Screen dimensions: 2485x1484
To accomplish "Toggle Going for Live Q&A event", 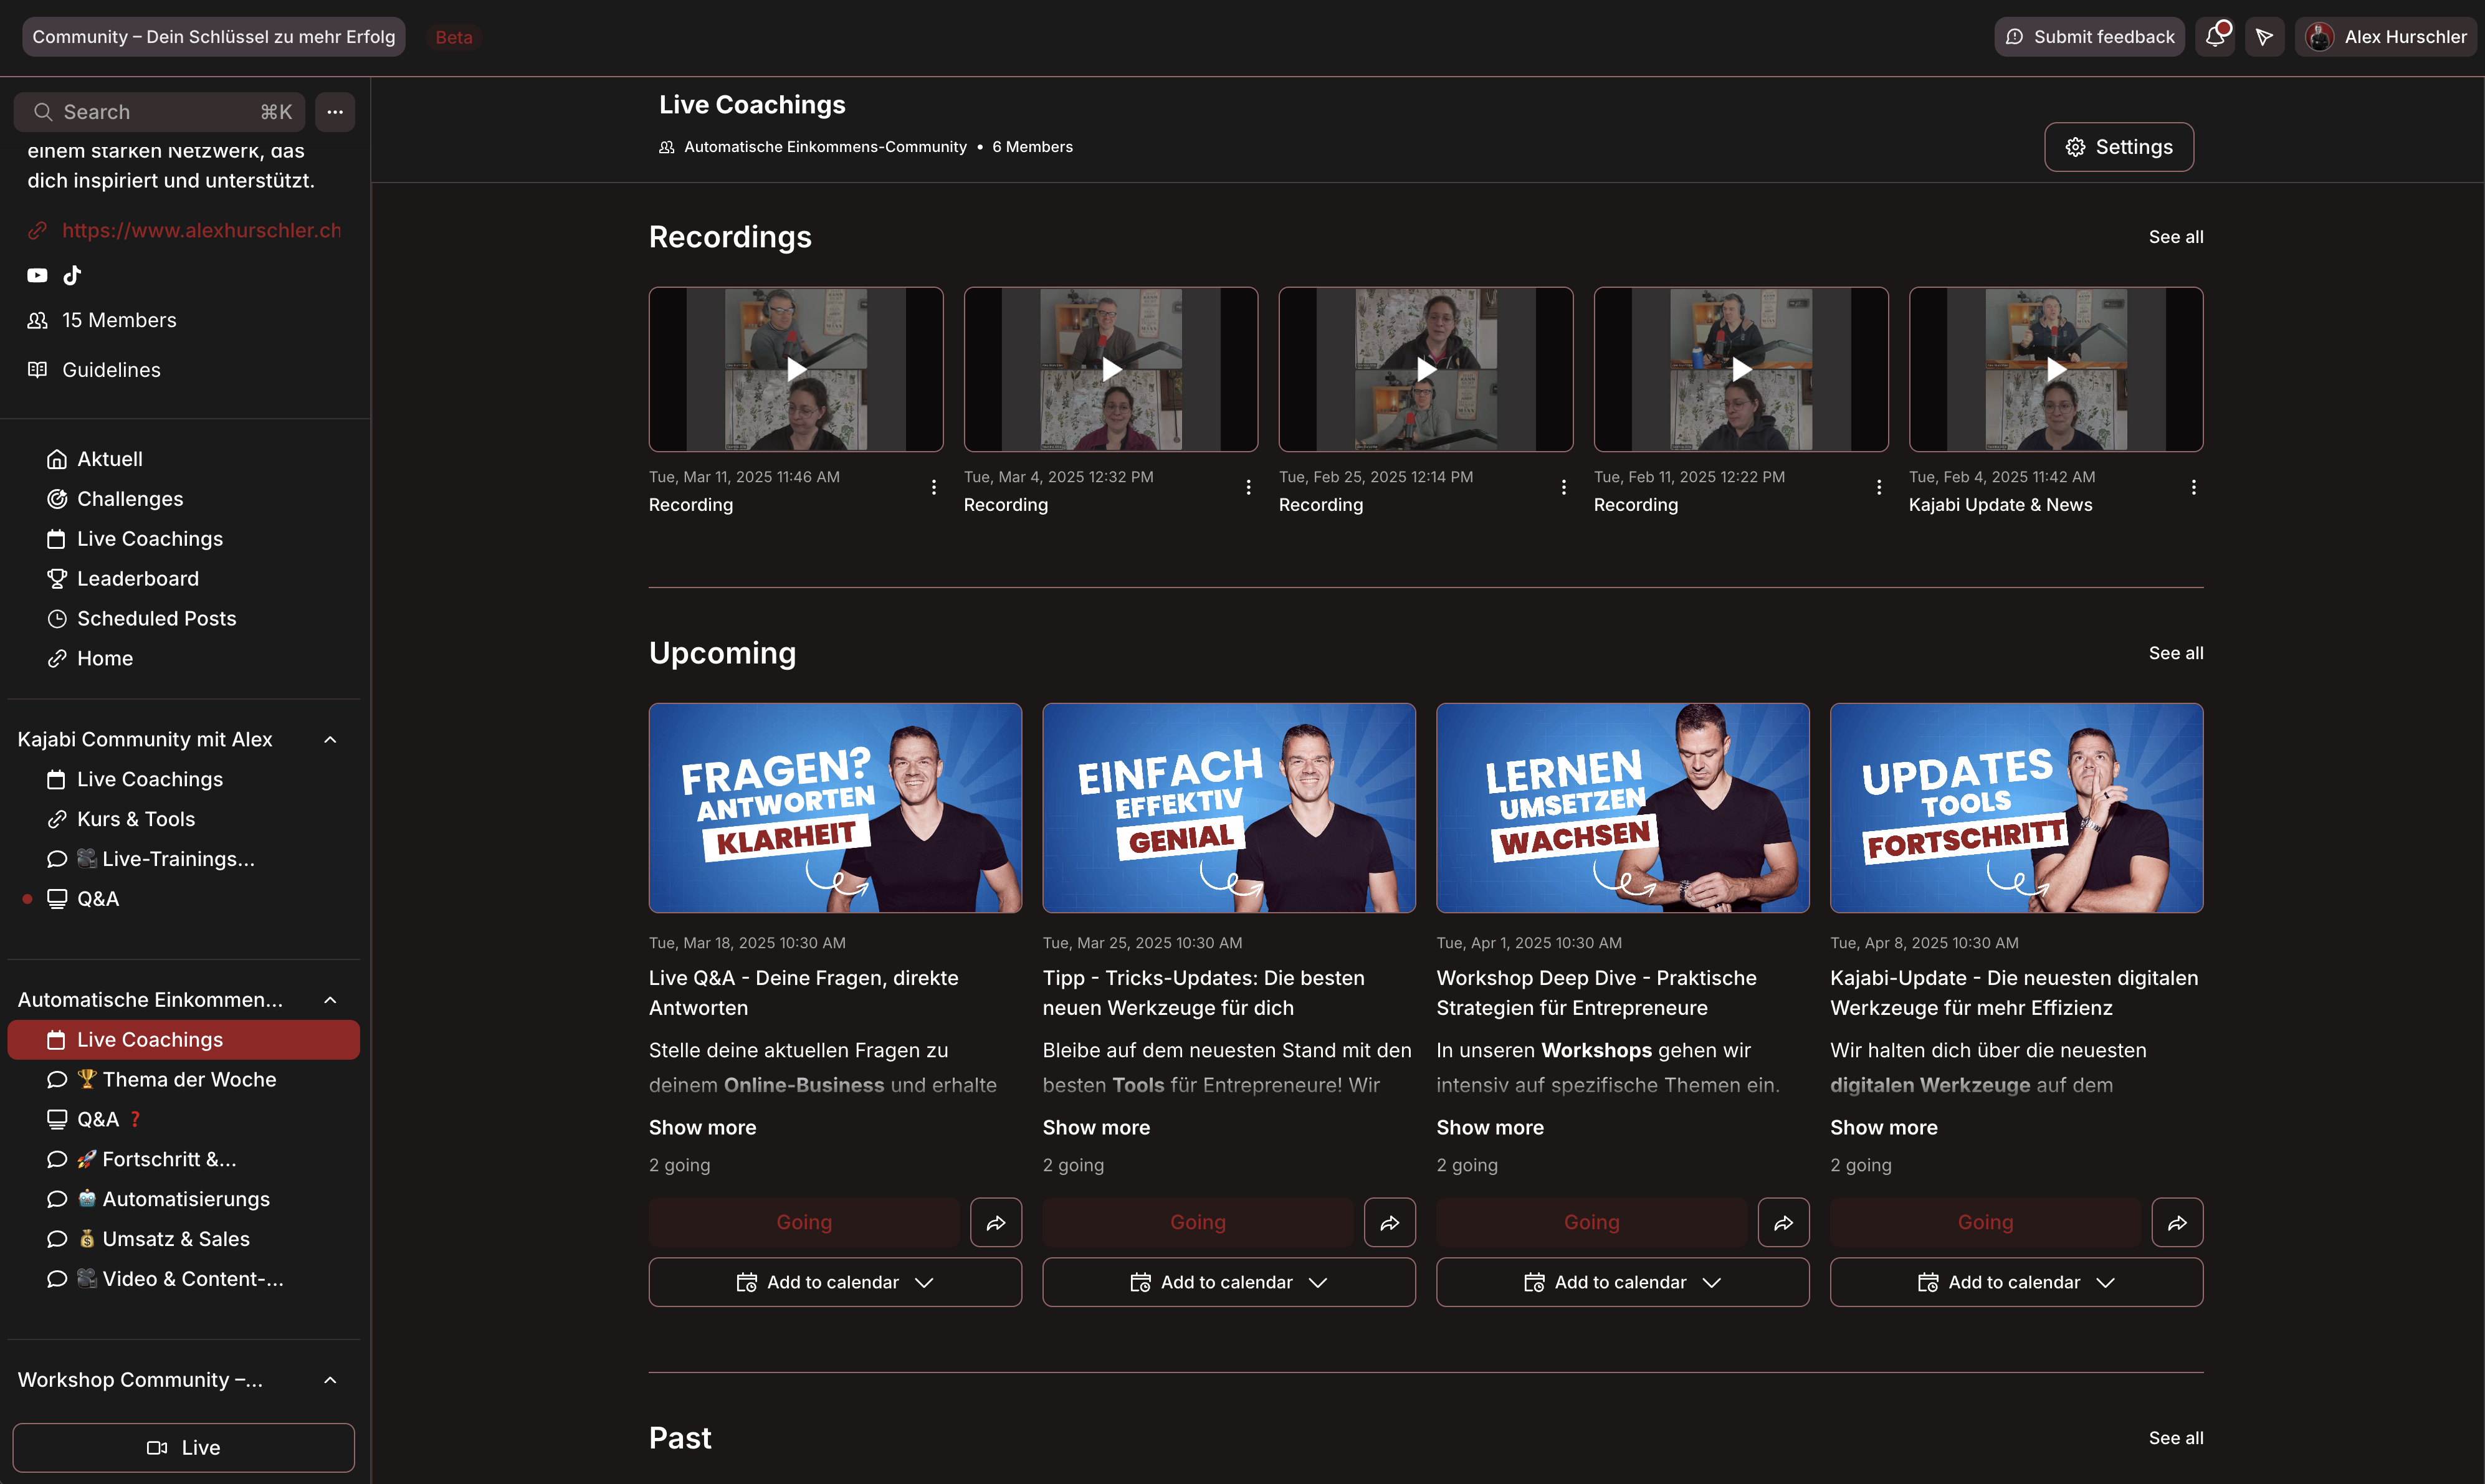I will click(x=804, y=1222).
